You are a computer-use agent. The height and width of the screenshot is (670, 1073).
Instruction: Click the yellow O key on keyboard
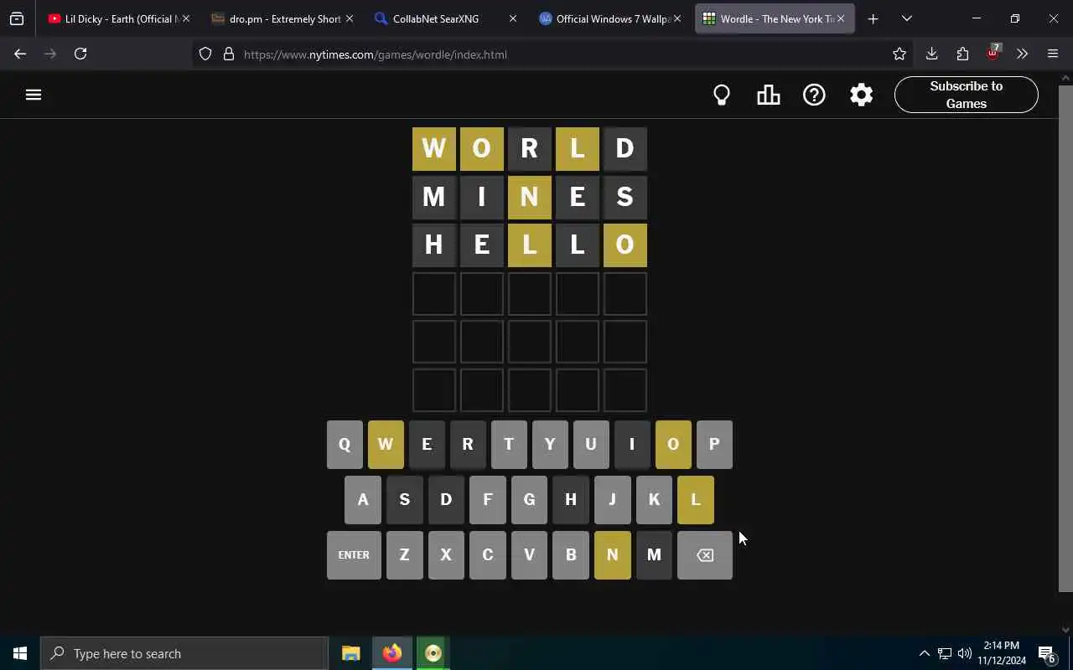[x=673, y=444]
